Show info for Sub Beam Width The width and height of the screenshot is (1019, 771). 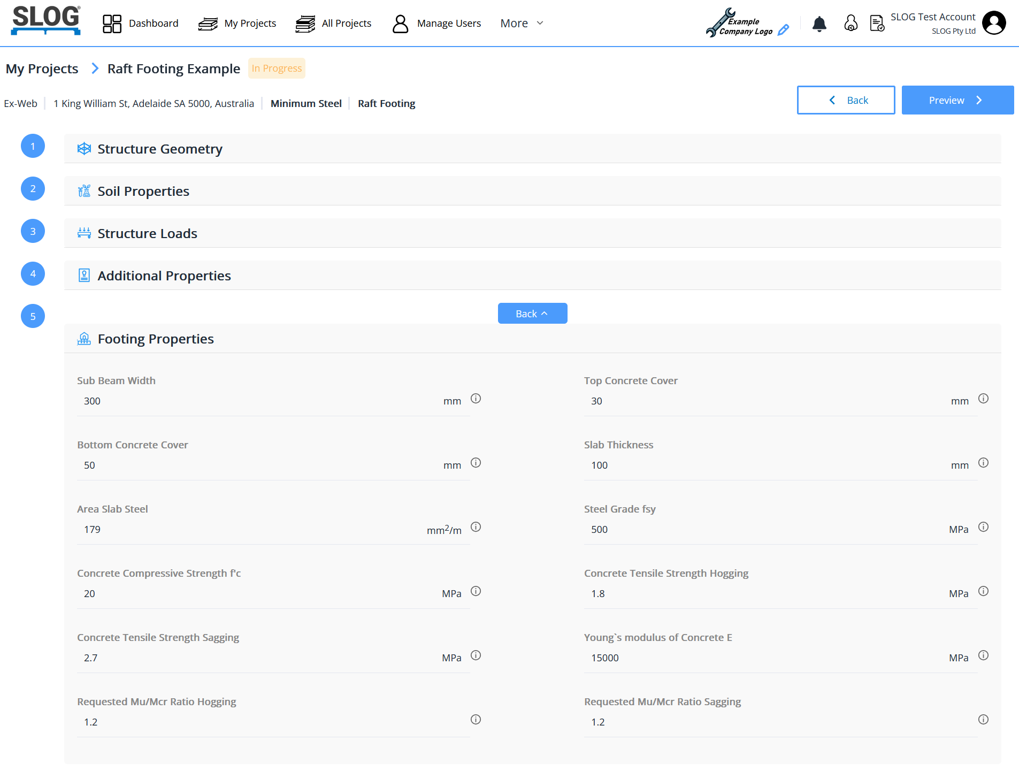click(x=476, y=399)
